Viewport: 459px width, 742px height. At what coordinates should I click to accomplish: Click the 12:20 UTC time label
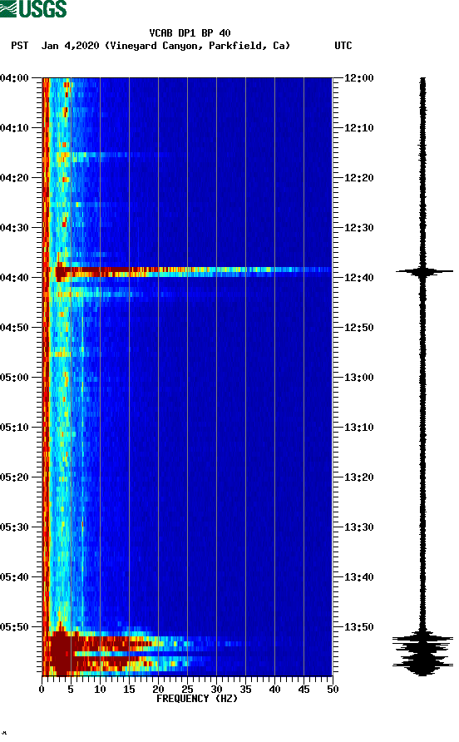tap(358, 177)
